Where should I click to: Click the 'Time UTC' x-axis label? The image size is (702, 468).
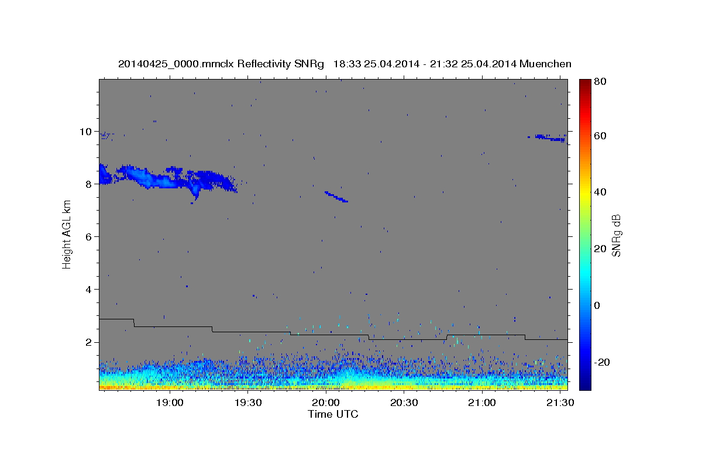click(x=333, y=414)
